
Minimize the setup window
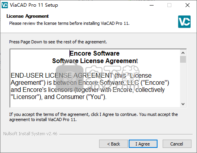152,5
